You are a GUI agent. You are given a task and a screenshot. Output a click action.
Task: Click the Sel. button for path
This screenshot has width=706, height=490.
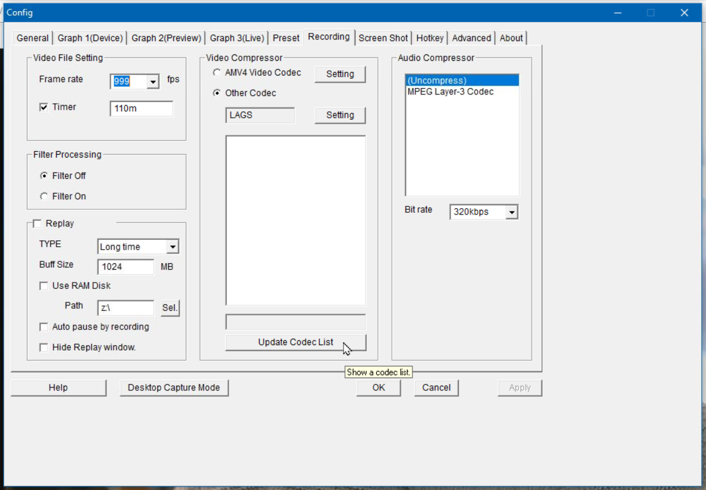tap(170, 308)
